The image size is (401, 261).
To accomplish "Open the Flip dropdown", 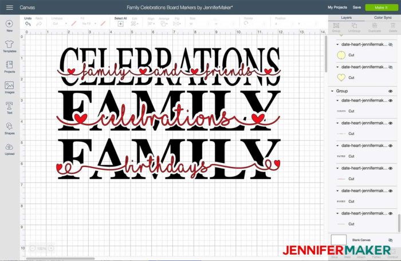I will tap(177, 24).
